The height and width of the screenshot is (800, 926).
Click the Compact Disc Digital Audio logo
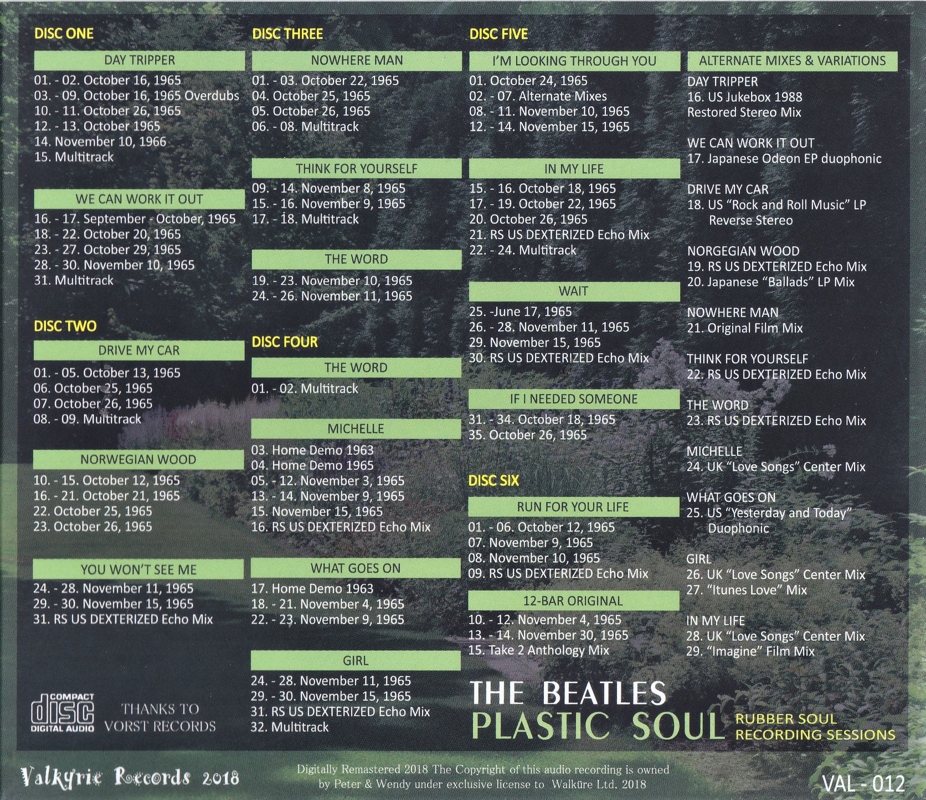click(x=63, y=713)
